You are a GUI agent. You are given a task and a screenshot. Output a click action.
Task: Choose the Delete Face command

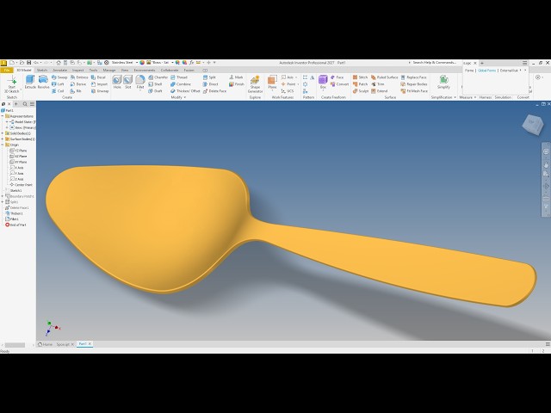click(214, 91)
